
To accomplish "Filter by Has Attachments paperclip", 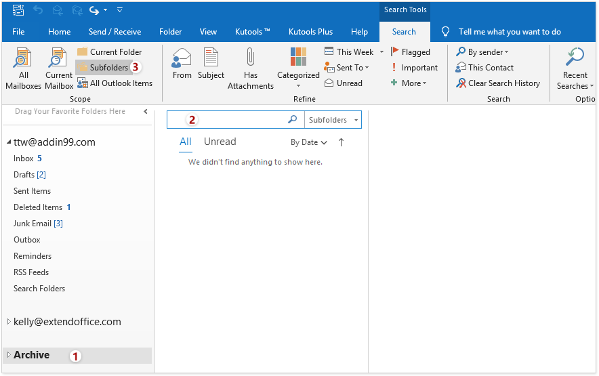I will (250, 59).
